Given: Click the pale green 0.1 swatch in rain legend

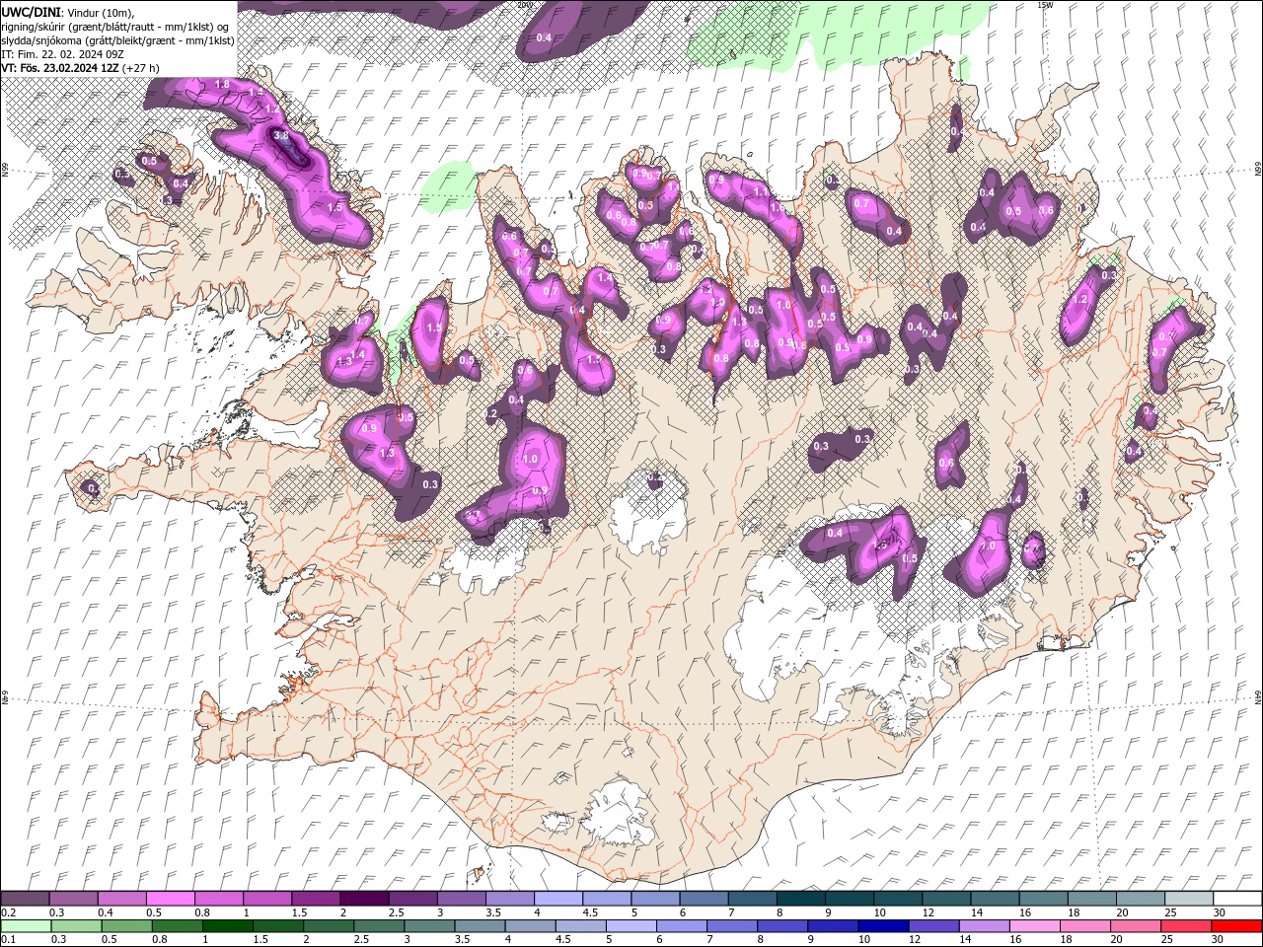Looking at the screenshot, I should [26, 926].
